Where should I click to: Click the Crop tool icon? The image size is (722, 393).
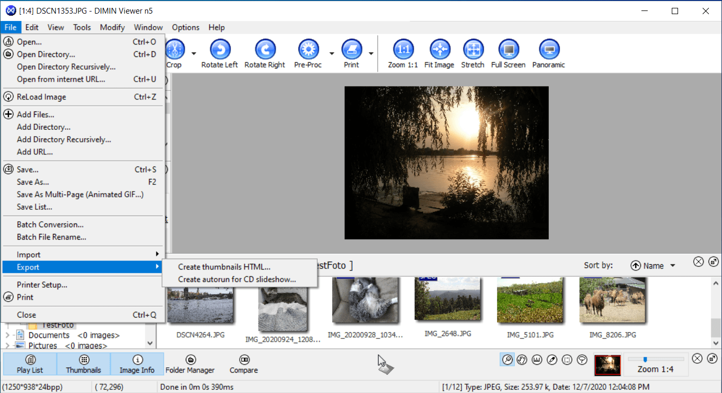pos(175,50)
